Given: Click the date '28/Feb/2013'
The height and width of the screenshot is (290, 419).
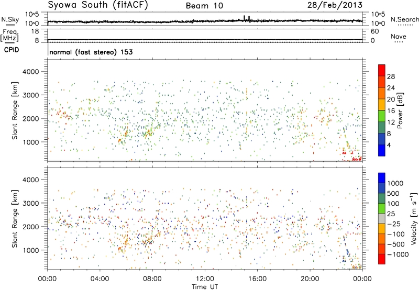Looking at the screenshot, I should (335, 5).
